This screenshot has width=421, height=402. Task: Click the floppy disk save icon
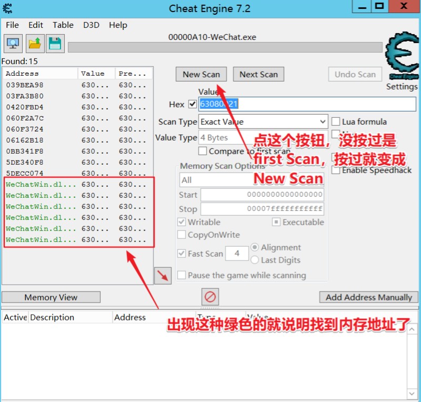coord(55,44)
